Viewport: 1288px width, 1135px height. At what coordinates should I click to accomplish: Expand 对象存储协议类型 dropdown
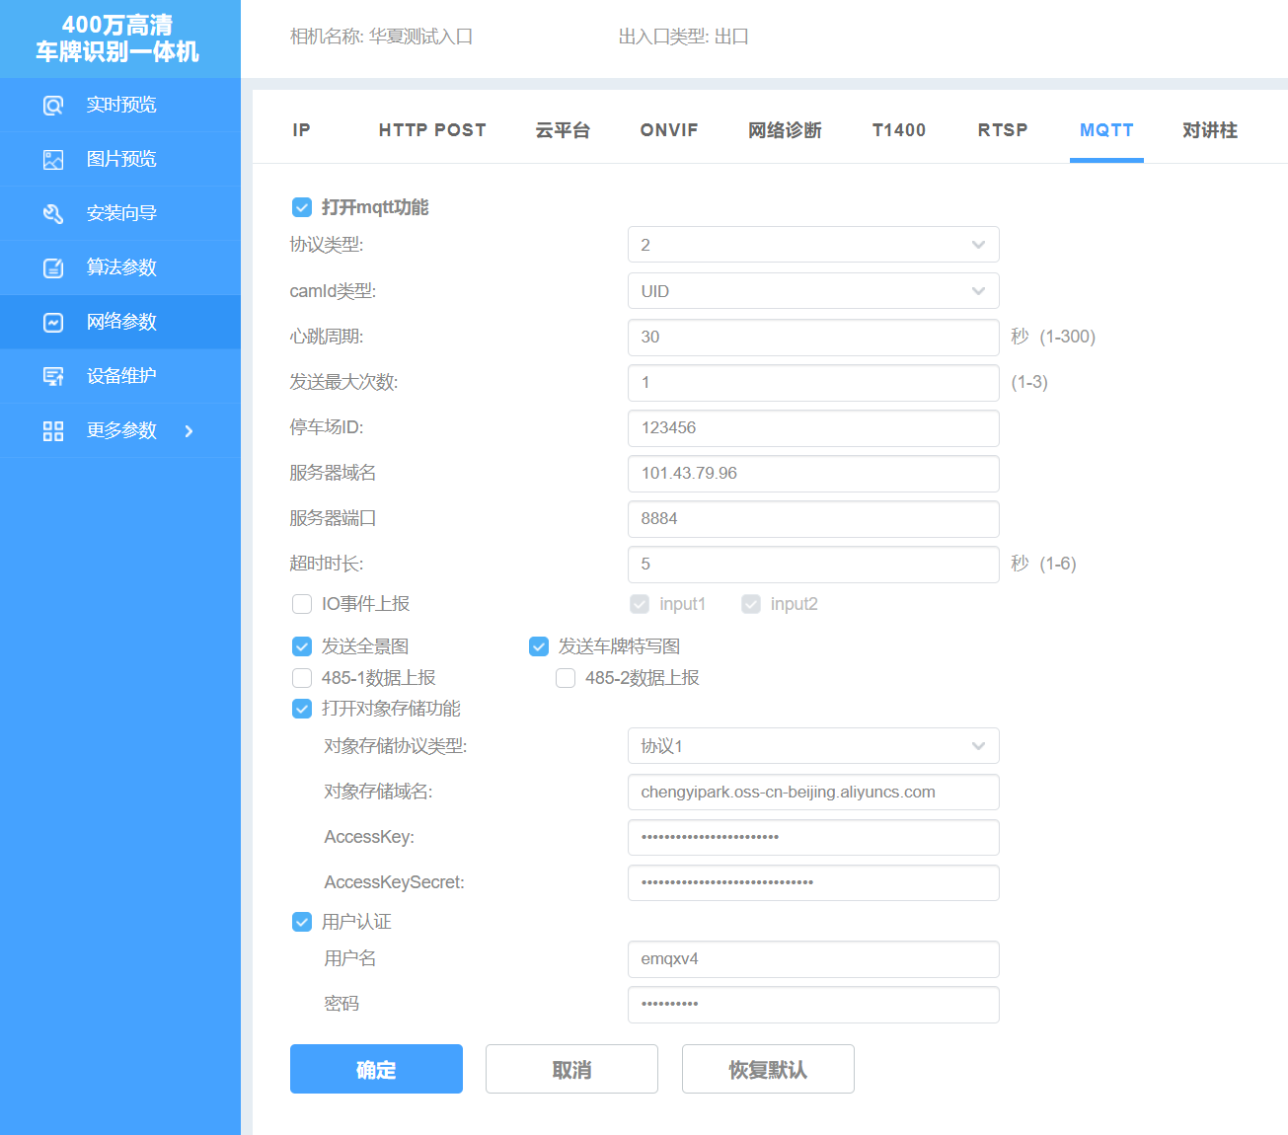812,746
